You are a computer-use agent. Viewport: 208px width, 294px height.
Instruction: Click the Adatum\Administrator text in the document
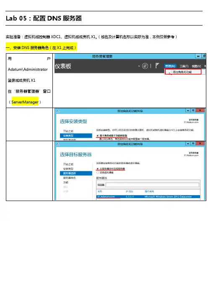[28, 70]
